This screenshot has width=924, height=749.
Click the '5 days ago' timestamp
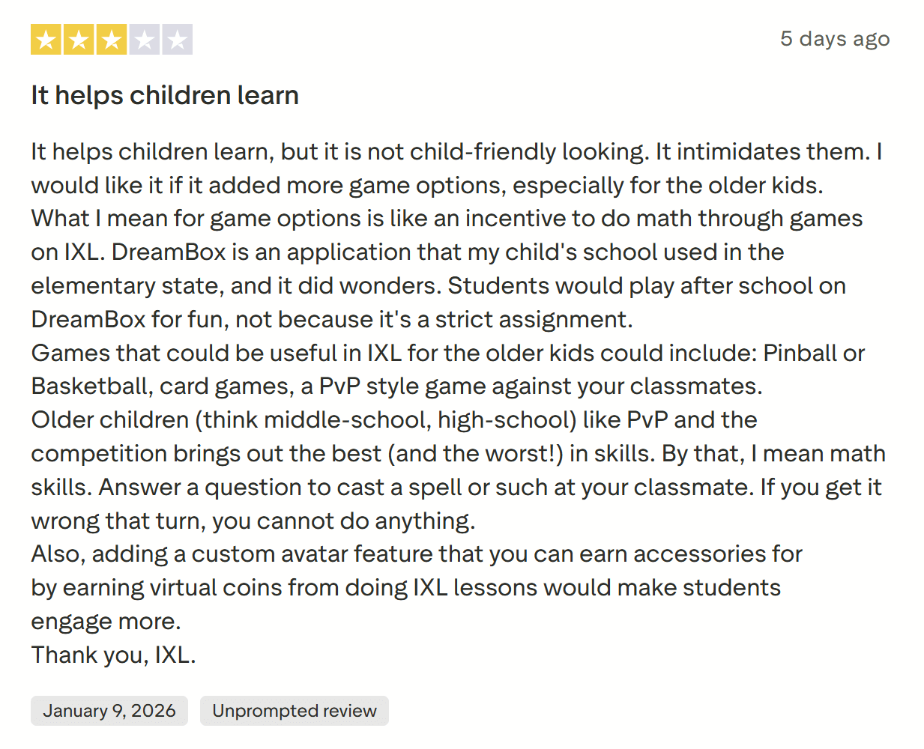point(835,39)
